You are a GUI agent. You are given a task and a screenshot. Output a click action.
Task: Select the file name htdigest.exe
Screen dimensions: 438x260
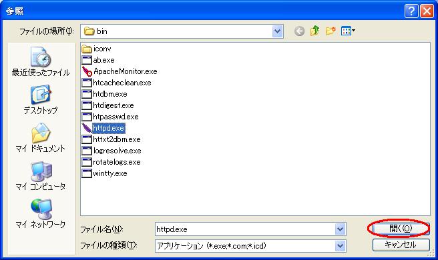114,105
